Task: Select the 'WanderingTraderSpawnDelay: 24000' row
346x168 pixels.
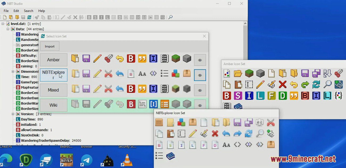Action: [49, 140]
